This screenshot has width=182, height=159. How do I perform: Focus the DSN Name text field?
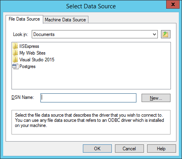(x=88, y=98)
